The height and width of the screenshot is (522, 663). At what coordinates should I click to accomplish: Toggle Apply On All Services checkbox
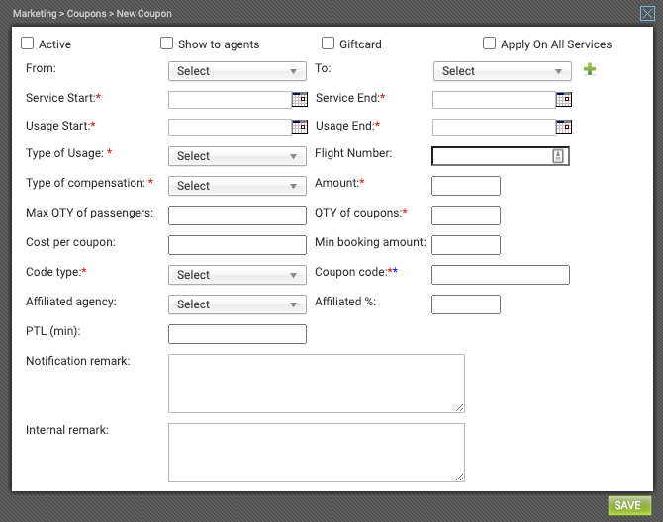(x=489, y=43)
